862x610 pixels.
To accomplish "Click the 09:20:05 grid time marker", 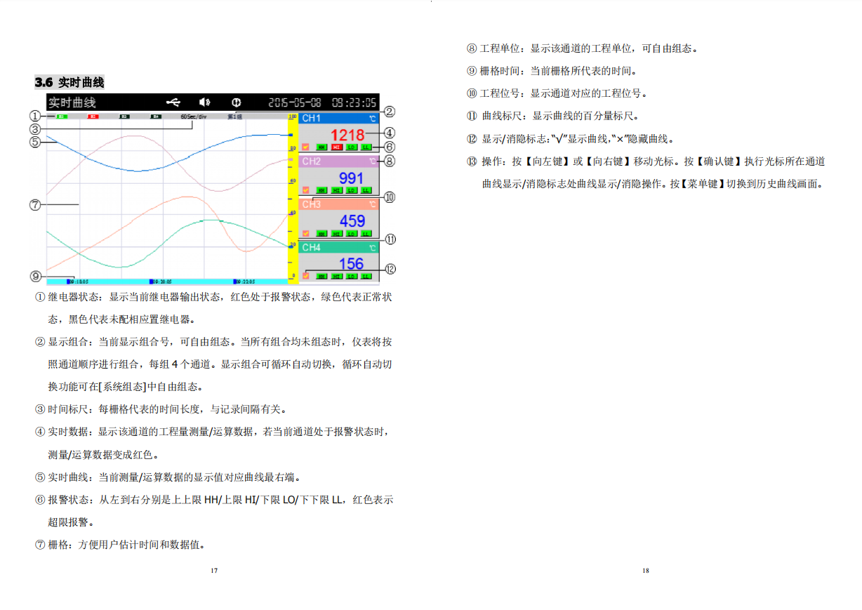I will click(160, 281).
